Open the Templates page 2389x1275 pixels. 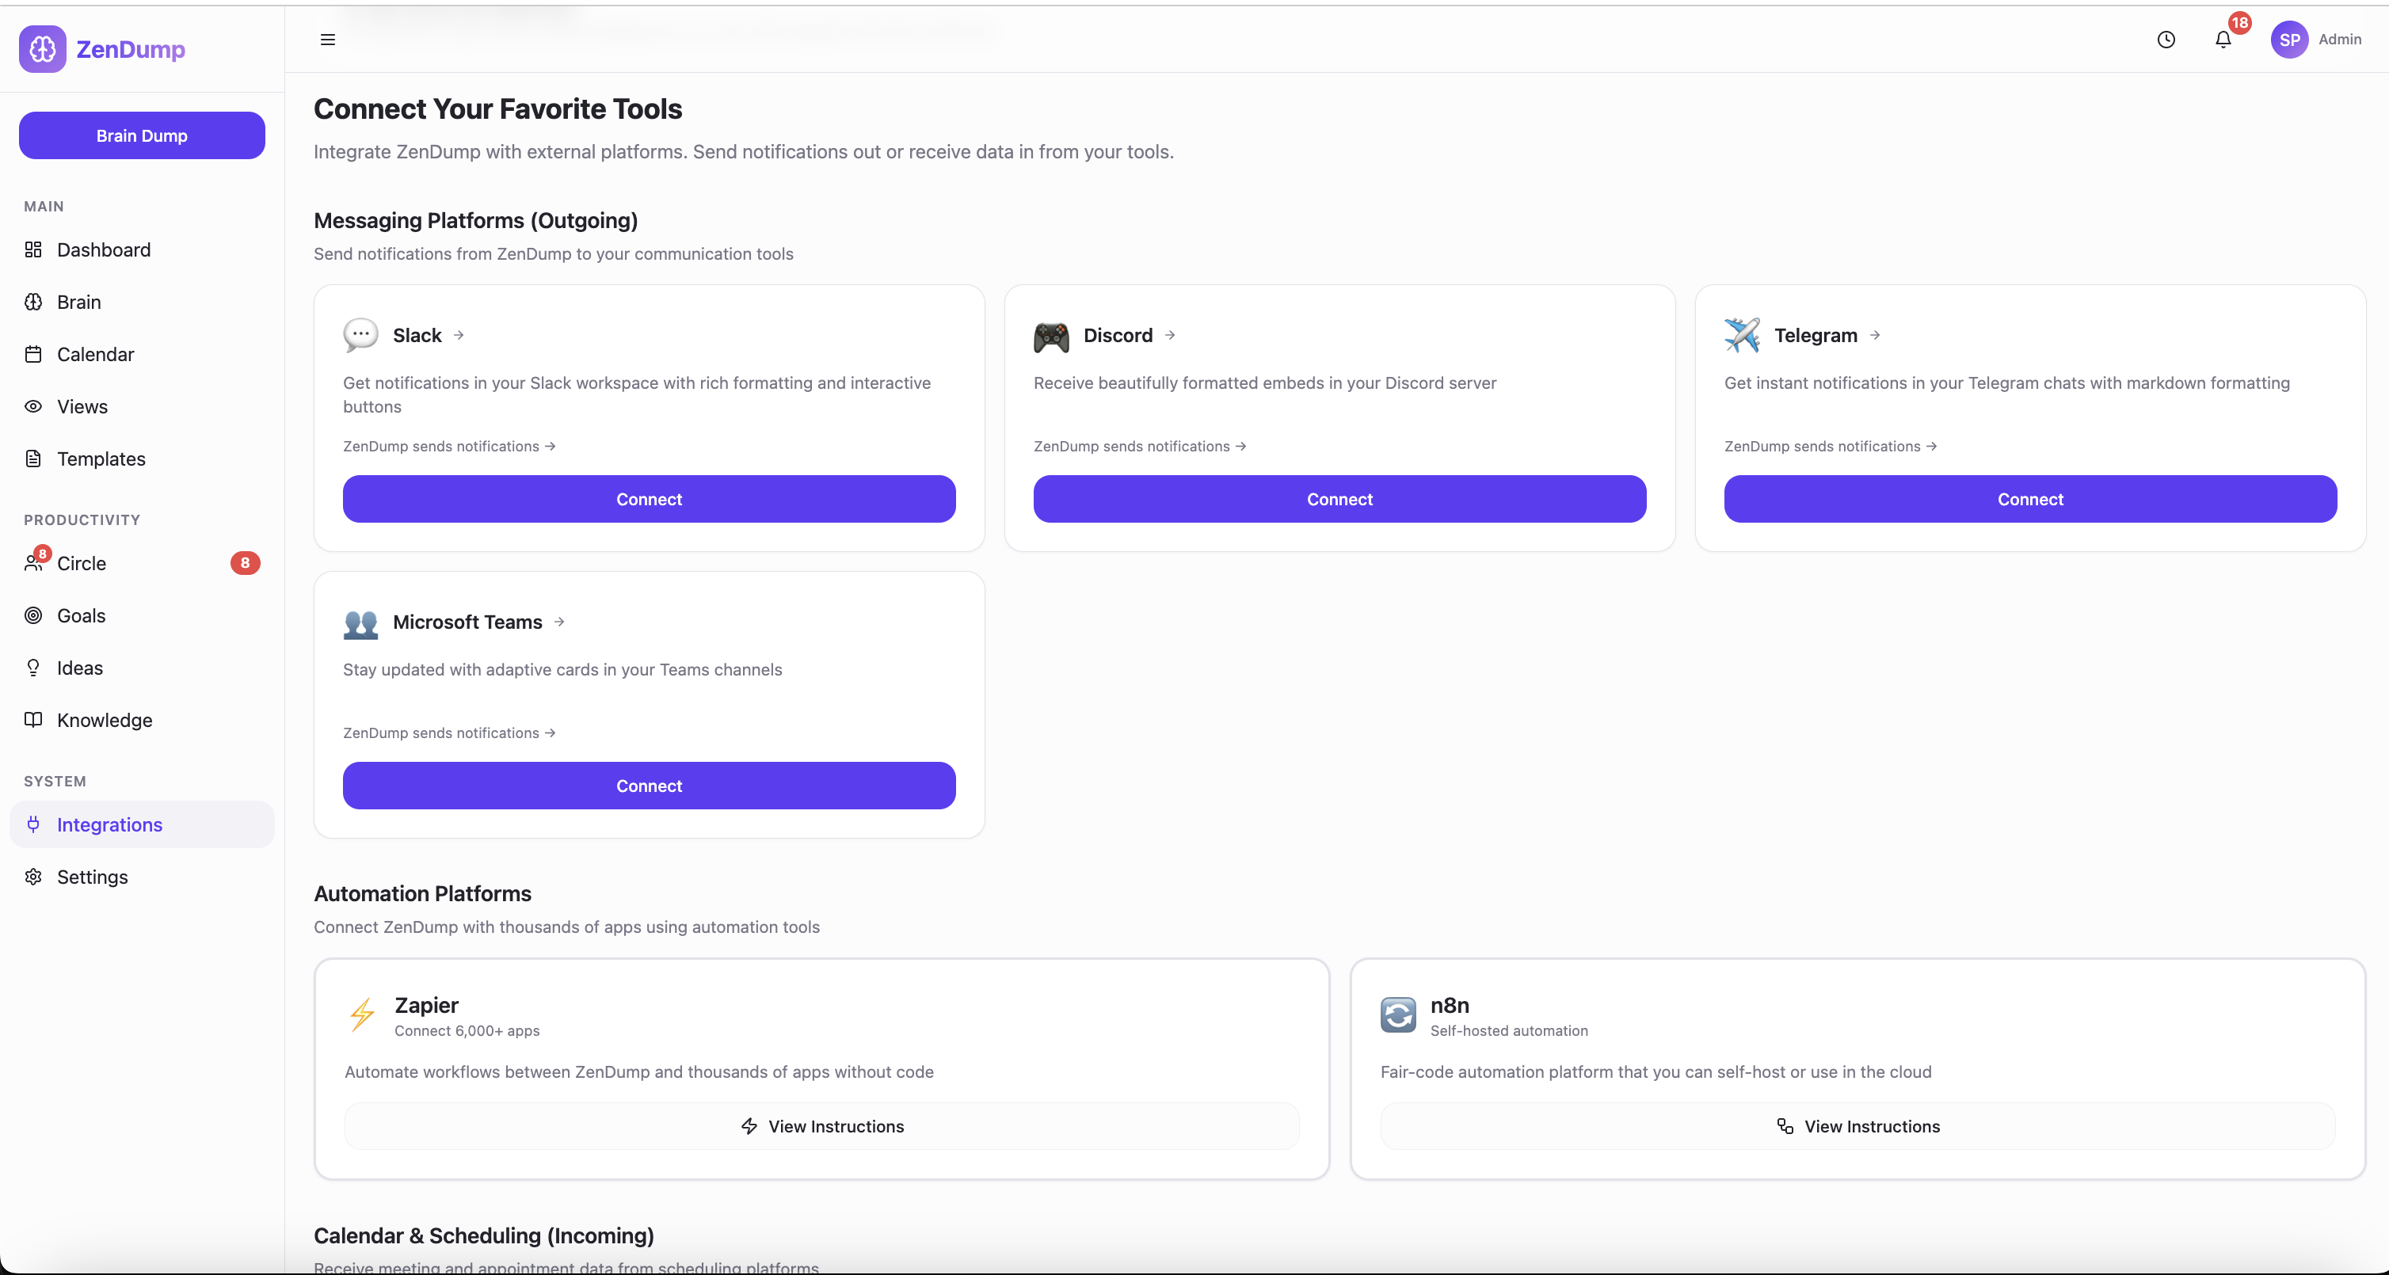142,458
